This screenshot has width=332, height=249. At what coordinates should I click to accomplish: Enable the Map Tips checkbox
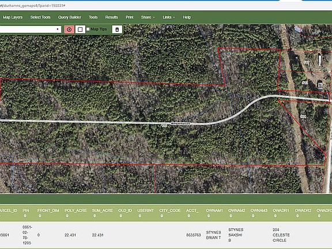(x=88, y=29)
